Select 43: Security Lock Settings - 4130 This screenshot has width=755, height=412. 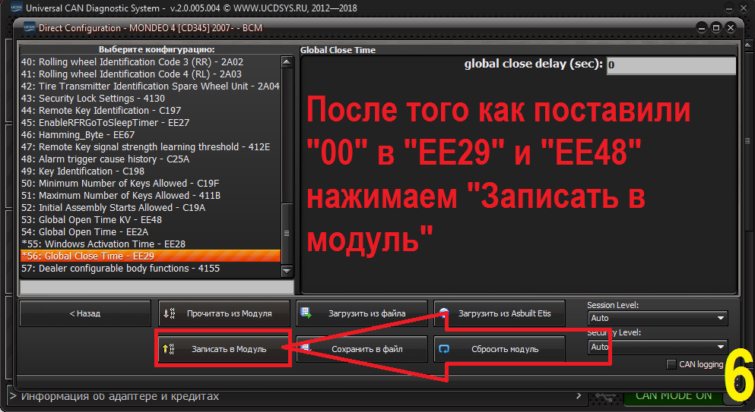click(x=151, y=98)
